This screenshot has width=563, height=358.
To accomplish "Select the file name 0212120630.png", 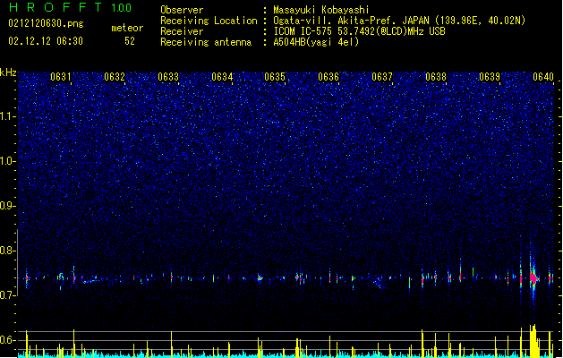I will [46, 23].
